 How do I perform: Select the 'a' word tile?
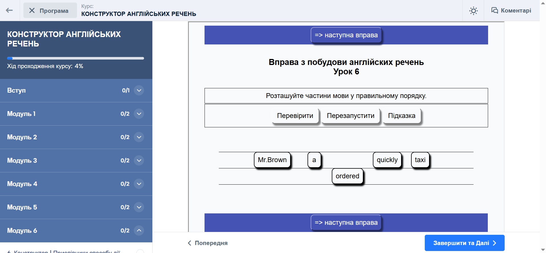point(314,160)
